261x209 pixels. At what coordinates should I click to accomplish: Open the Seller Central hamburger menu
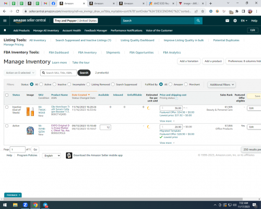tap(5, 20)
